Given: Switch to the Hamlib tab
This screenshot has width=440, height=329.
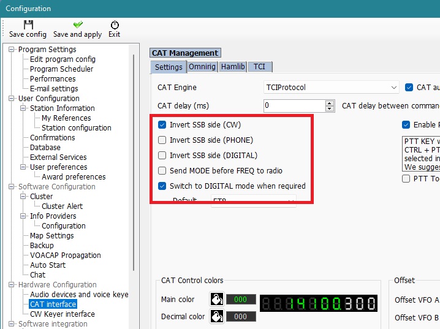Looking at the screenshot, I should pyautogui.click(x=233, y=67).
